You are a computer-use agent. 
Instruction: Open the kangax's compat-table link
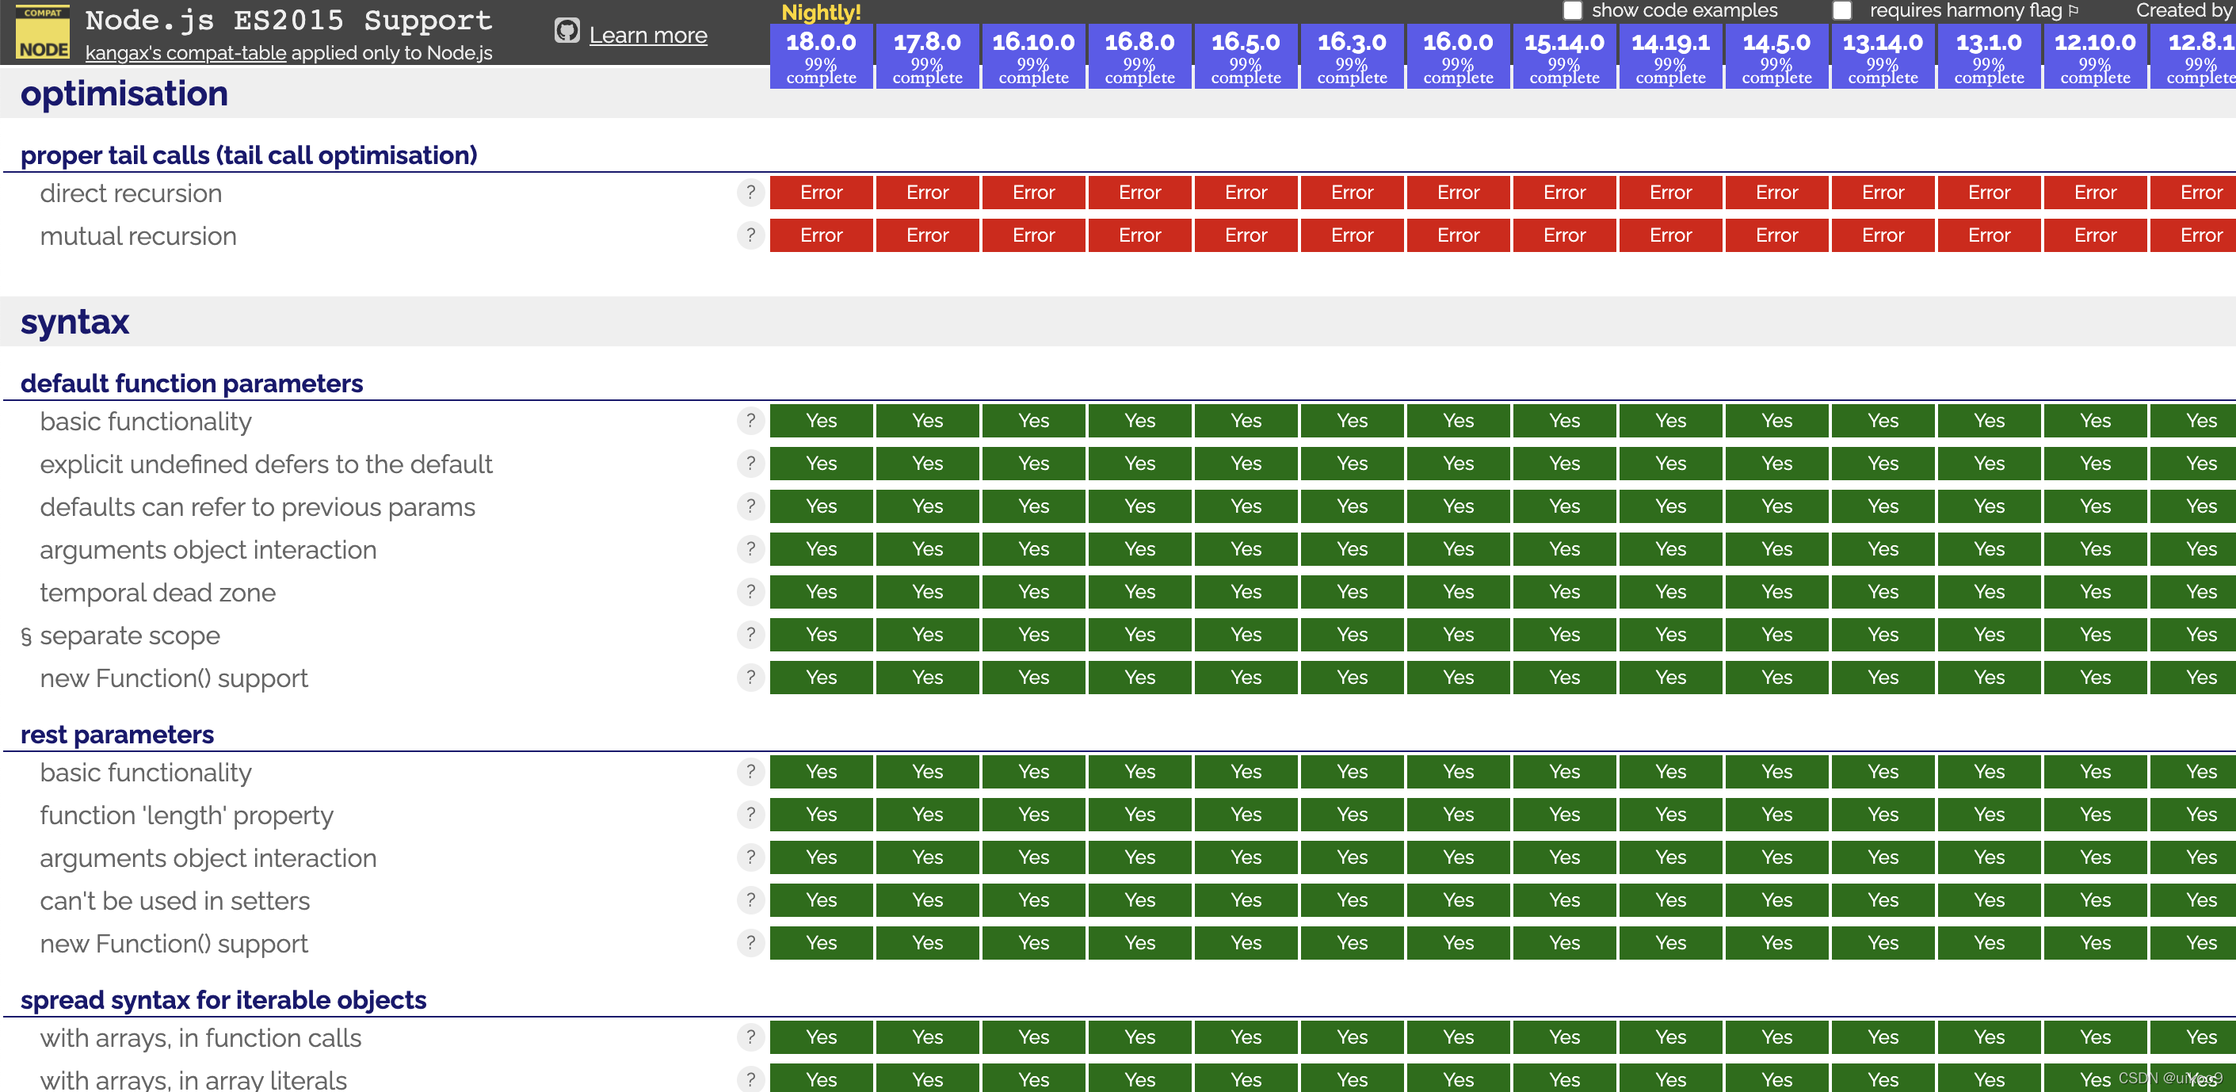pos(185,52)
